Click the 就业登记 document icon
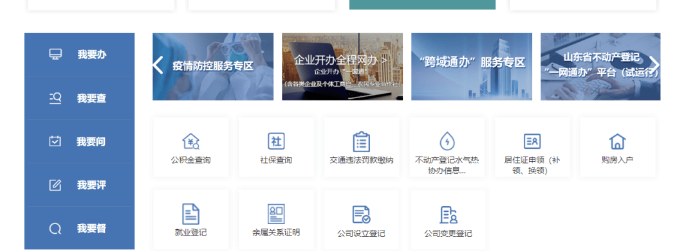The image size is (695, 251). (190, 214)
